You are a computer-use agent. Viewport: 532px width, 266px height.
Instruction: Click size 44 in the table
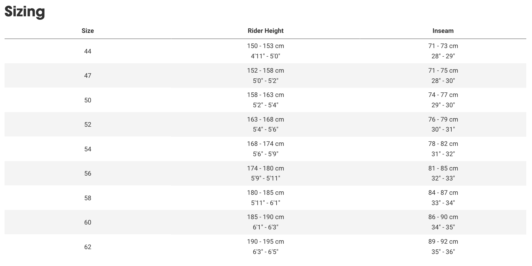point(88,51)
